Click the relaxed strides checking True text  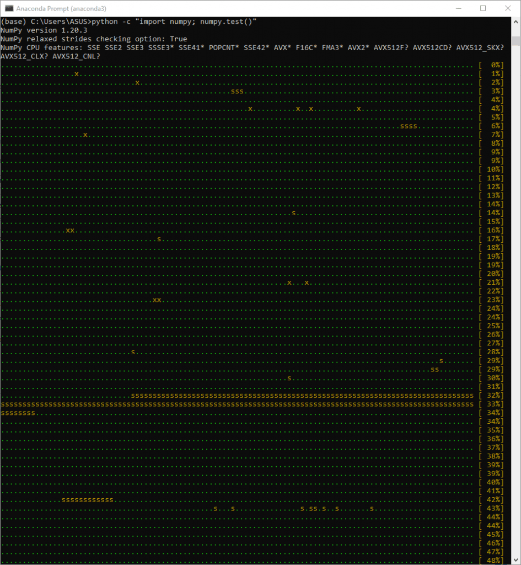[x=94, y=39]
